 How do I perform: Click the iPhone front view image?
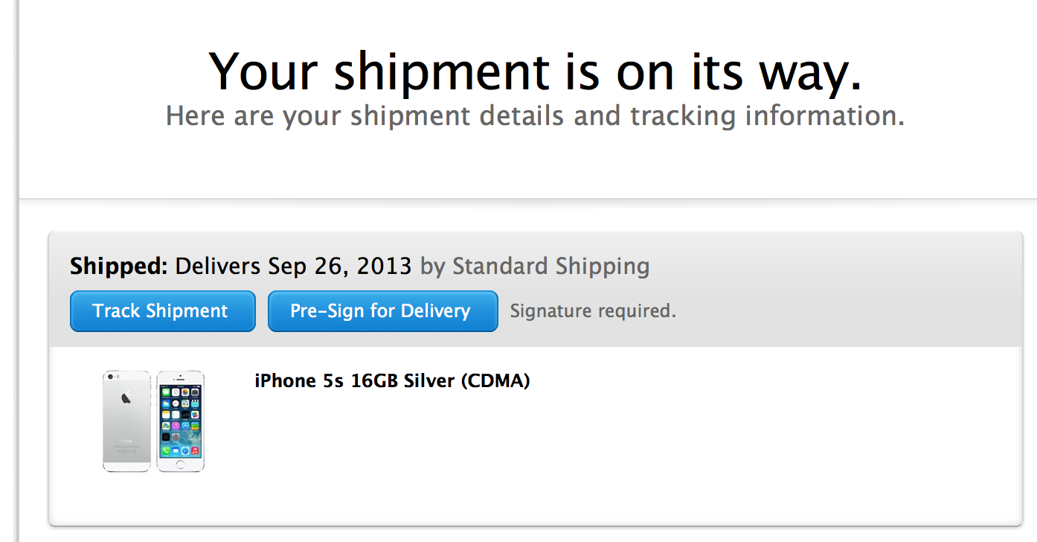tap(180, 421)
